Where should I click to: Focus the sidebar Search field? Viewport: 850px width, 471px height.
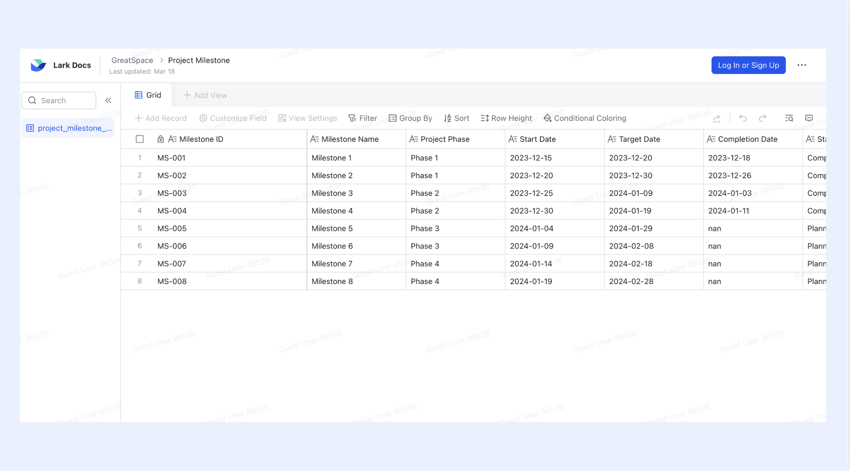59,100
